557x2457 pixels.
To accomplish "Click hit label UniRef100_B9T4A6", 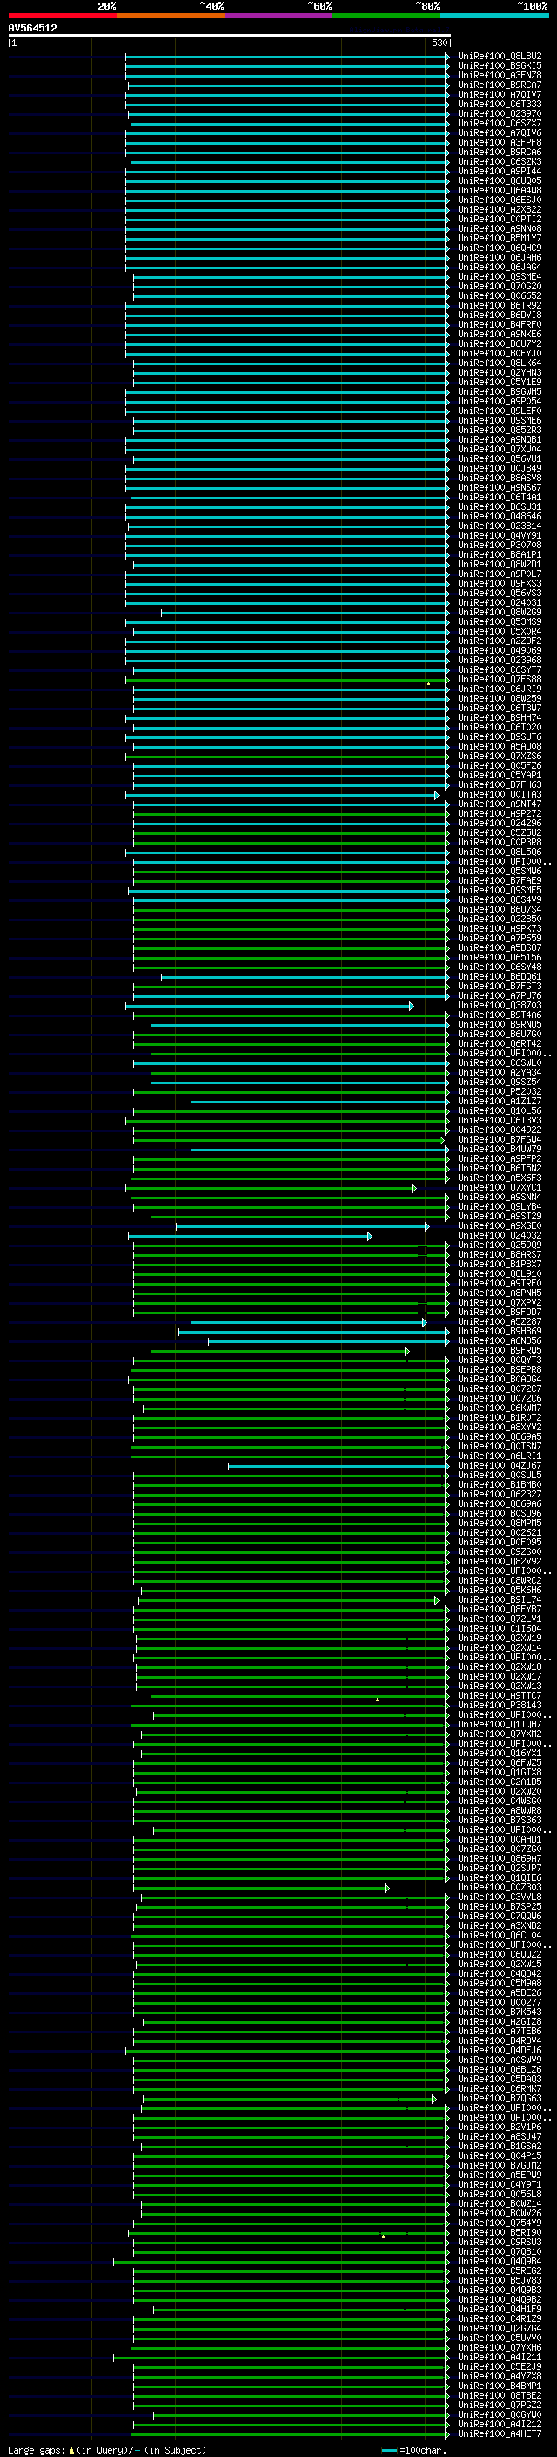I will click(x=500, y=1015).
